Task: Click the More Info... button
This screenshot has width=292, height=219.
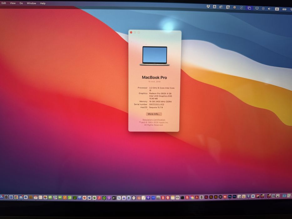Action: pos(154,114)
